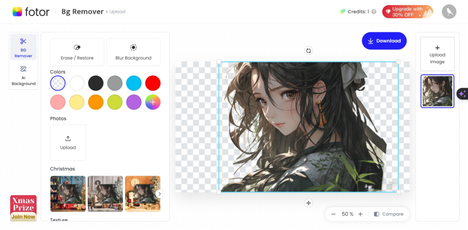Viewport: 468px width, 230px height.
Task: Click the Credits: 1 label
Action: (358, 12)
